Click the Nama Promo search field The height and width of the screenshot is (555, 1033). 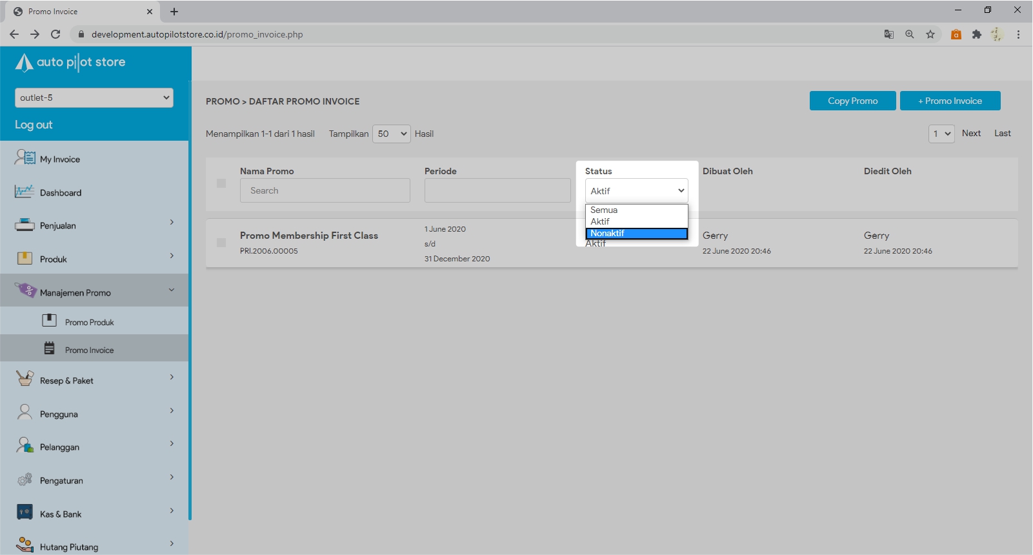tap(325, 190)
